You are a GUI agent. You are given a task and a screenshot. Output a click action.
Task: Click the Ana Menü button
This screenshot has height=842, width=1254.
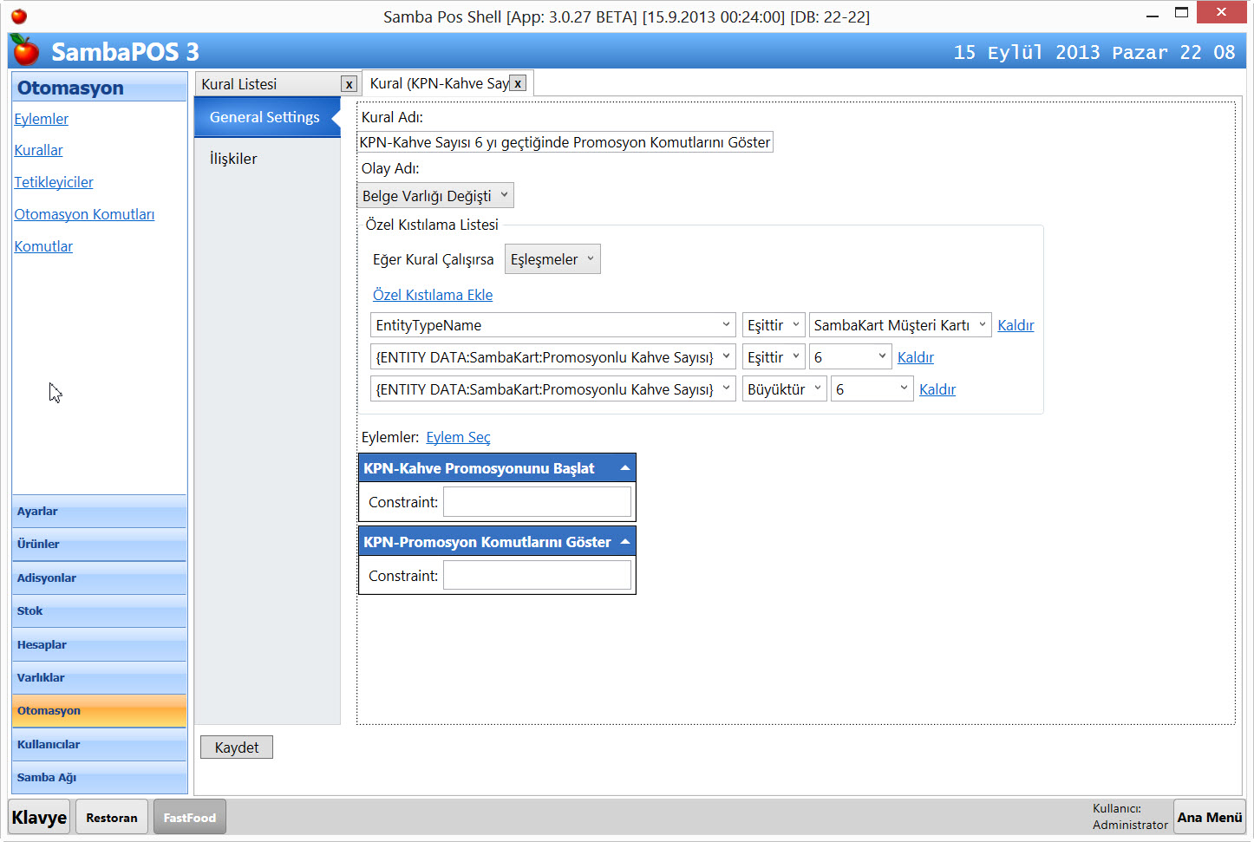[1209, 817]
